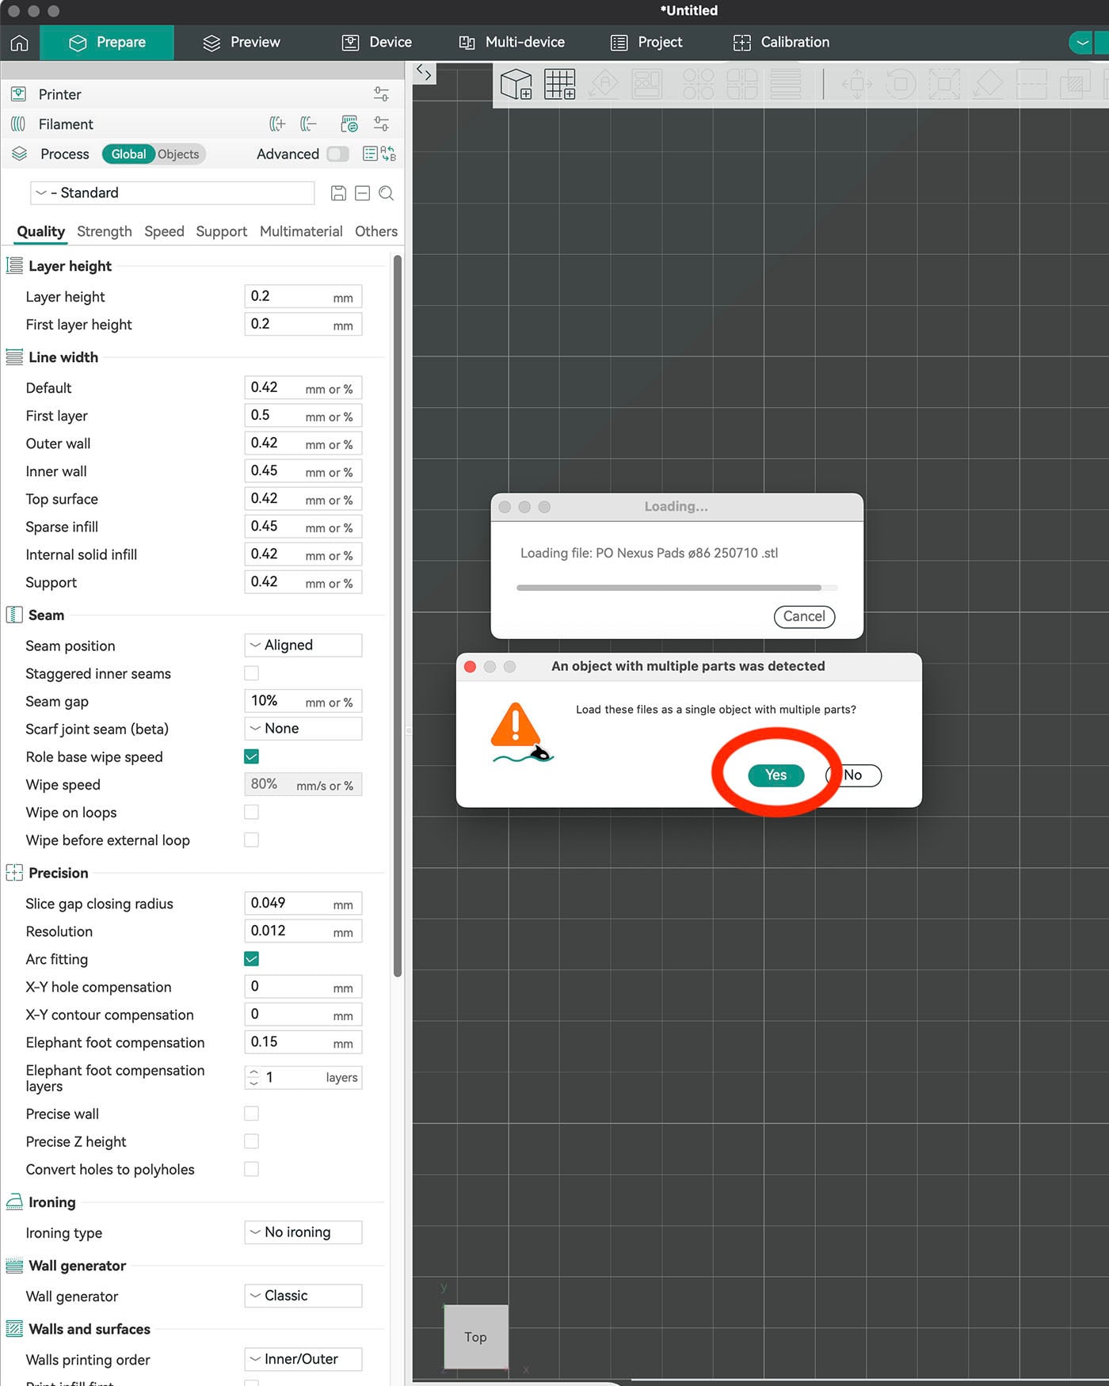
Task: Click the Add cube object toolbar icon
Action: coord(516,84)
